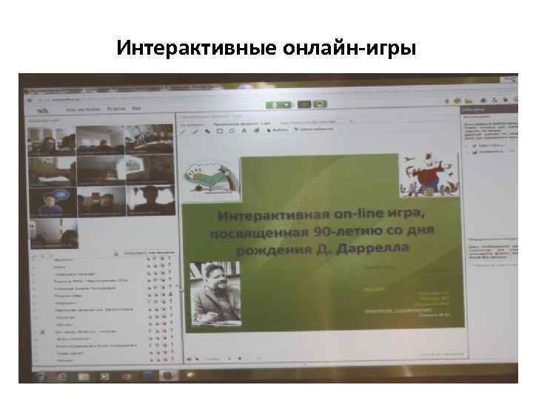Screen dimensions: 533x399
Task: Open the last short menu item in menu bar
Action: [x=136, y=109]
